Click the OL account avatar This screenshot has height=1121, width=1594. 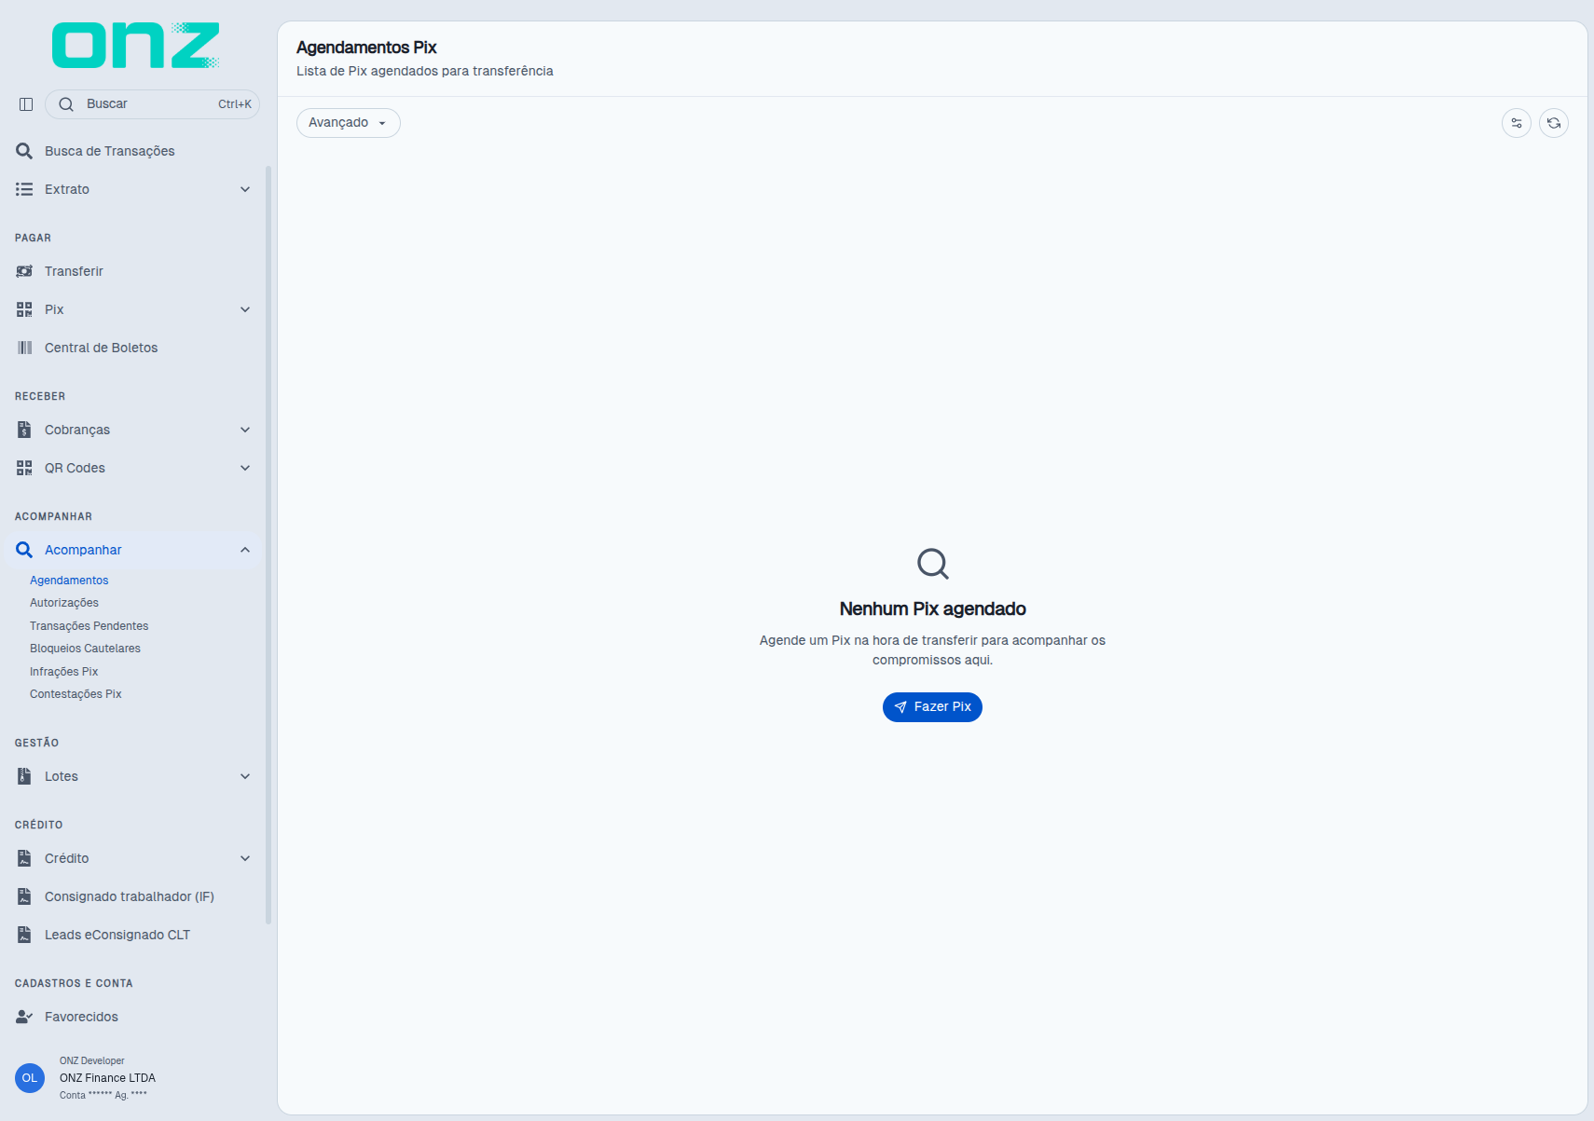pyautogui.click(x=30, y=1078)
